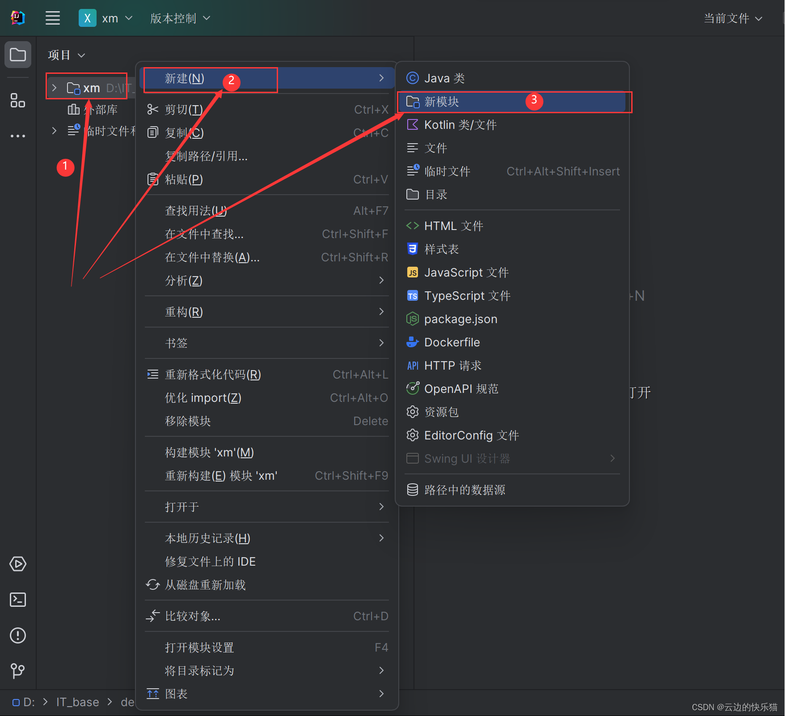Click the diagram icon beside 图表

(153, 694)
